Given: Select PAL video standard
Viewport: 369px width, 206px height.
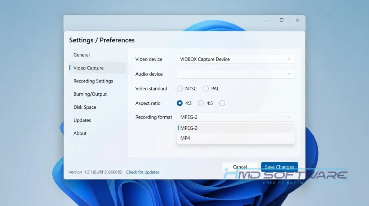Looking at the screenshot, I should point(205,89).
